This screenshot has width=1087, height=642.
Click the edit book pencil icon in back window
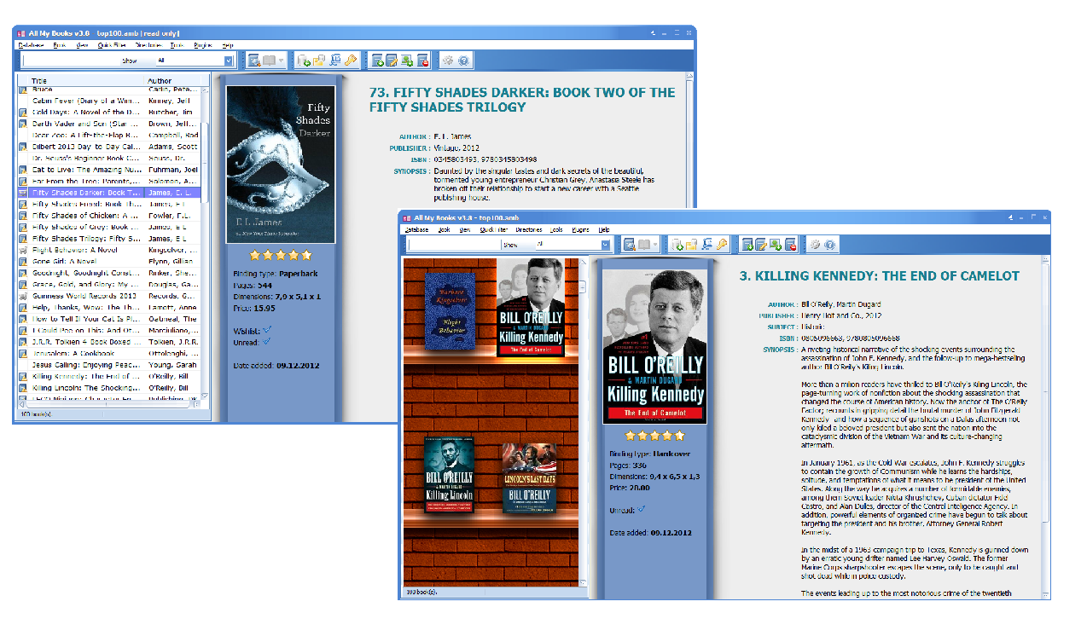point(392,61)
